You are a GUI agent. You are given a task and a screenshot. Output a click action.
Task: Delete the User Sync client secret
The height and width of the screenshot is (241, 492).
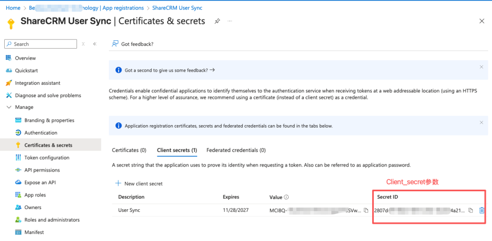(x=482, y=211)
